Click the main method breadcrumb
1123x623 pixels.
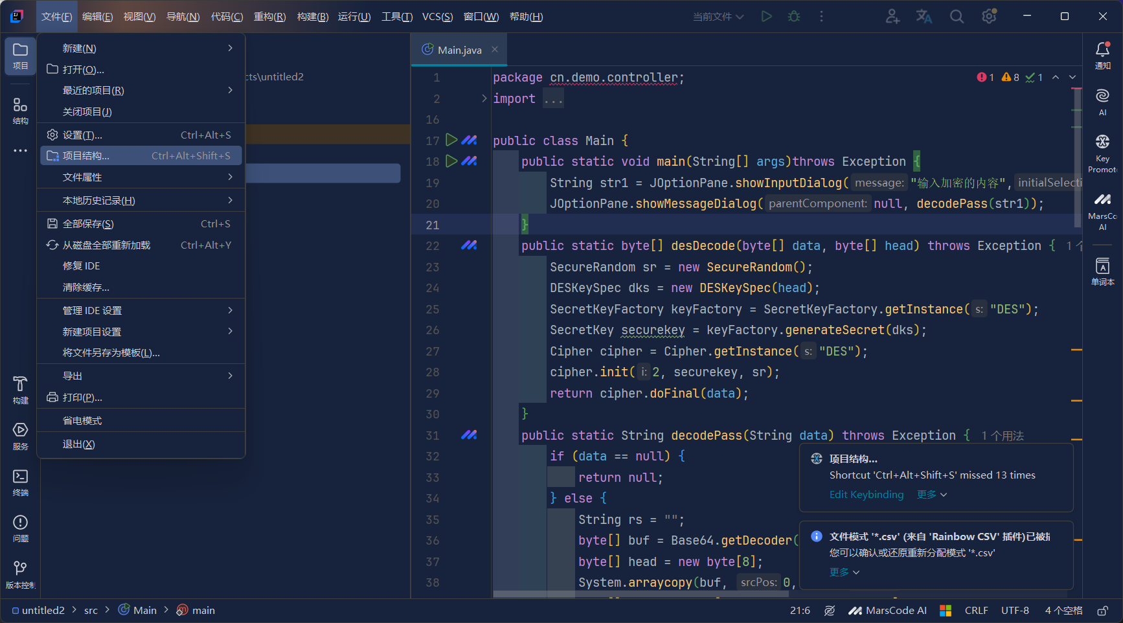[196, 611]
